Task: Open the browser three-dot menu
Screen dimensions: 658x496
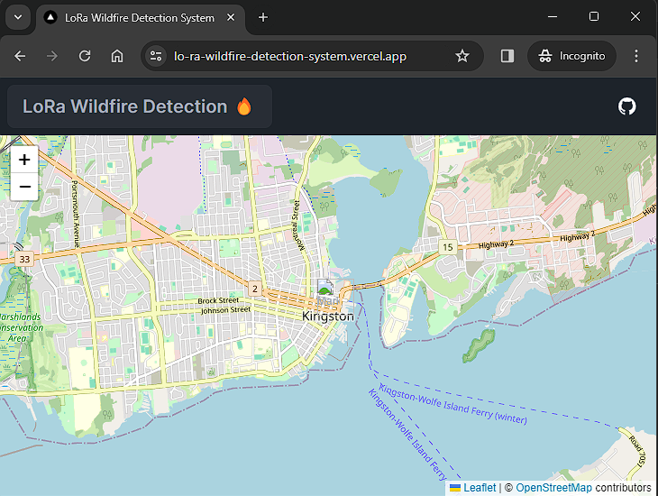Action: 636,56
